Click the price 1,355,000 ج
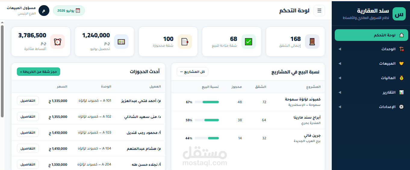This screenshot has width=410, height=170. pyautogui.click(x=58, y=117)
